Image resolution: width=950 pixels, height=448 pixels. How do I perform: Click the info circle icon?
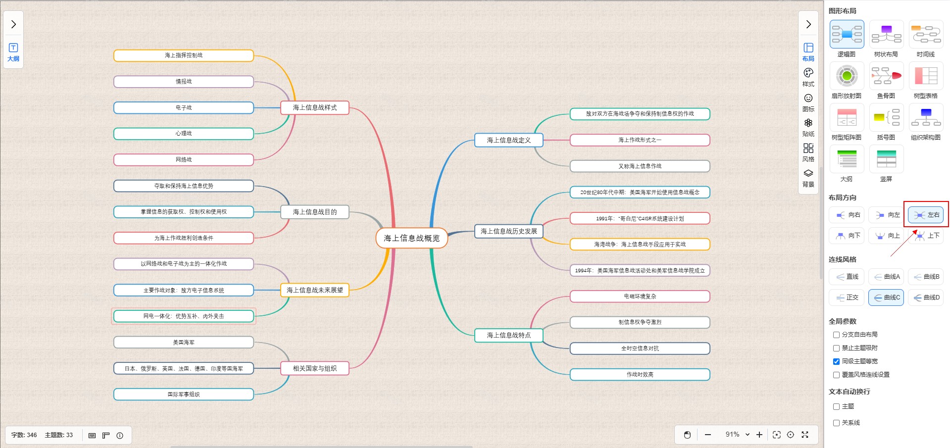coord(120,436)
